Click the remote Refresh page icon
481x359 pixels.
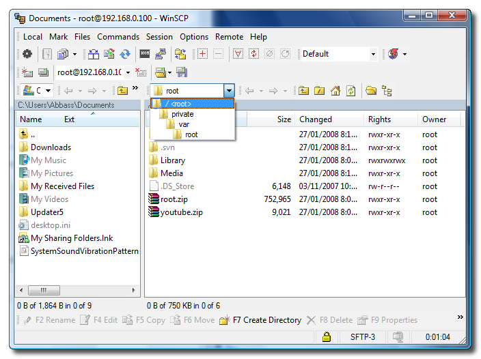[x=351, y=91]
